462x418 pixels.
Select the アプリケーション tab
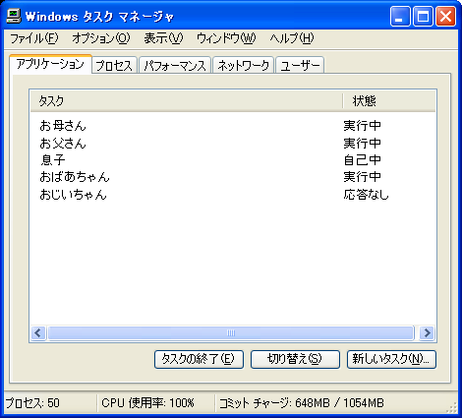pyautogui.click(x=50, y=64)
